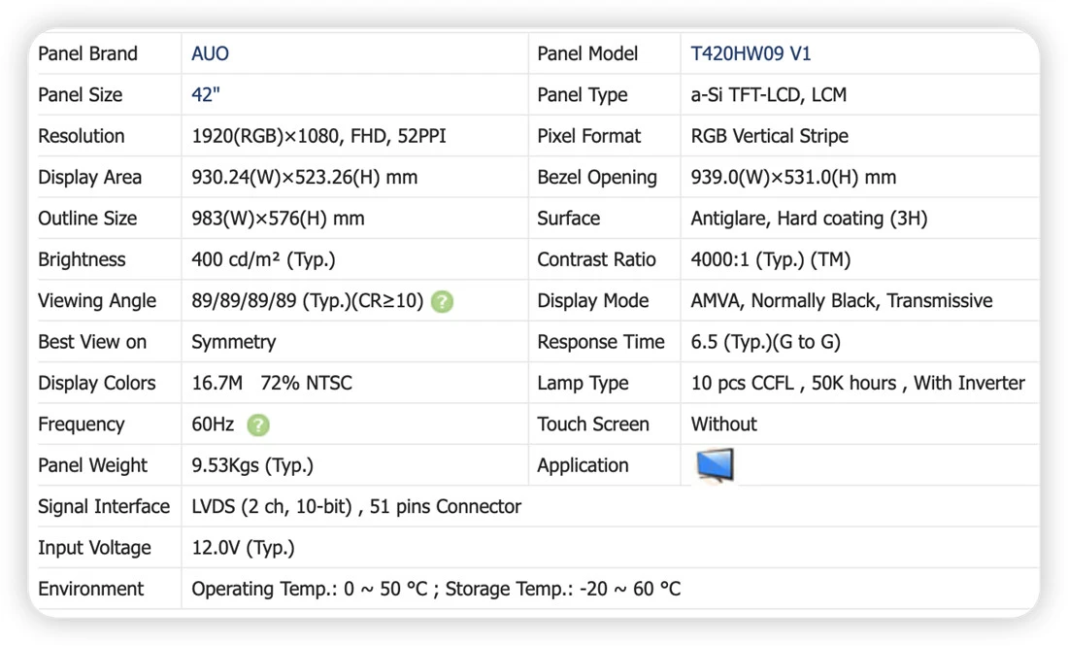Click the Input Voltage 12.0V value
Image resolution: width=1068 pixels, height=646 pixels.
(243, 548)
